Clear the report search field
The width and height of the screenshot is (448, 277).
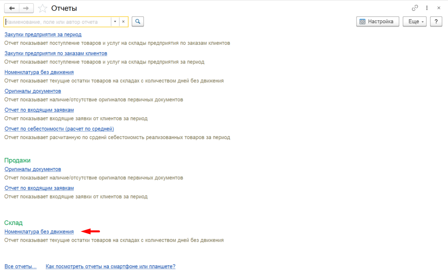pos(123,22)
